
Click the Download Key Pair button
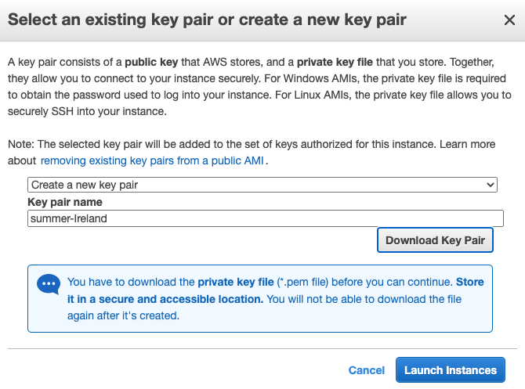(x=435, y=240)
